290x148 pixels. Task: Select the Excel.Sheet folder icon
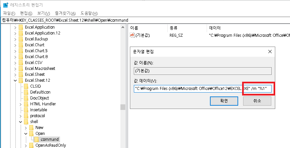pos(21,74)
